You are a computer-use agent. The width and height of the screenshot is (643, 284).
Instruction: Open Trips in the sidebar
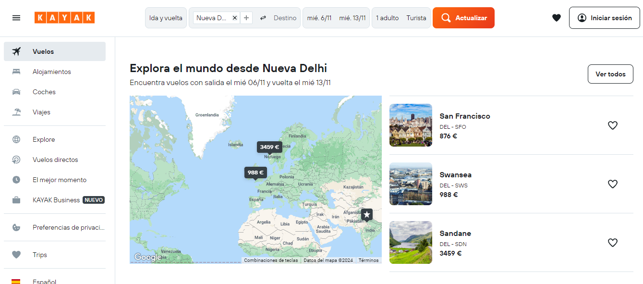55,255
